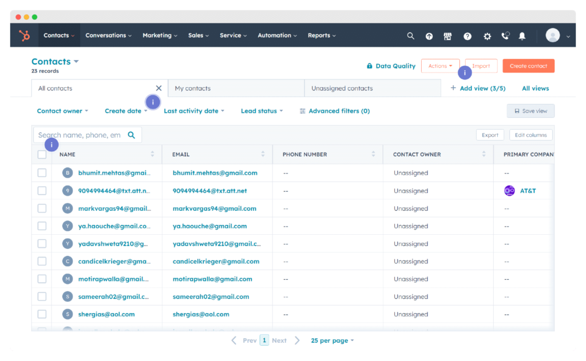The image size is (586, 361).
Task: Click the AT&T company logo icon
Action: coord(509,191)
